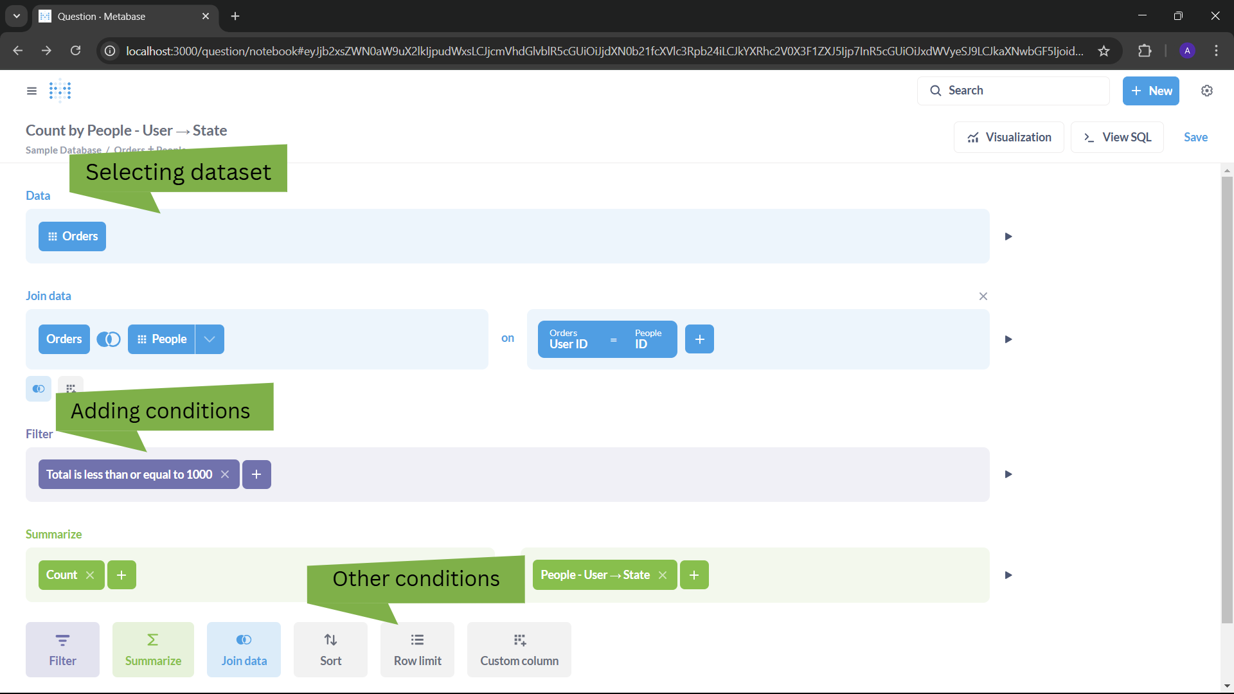Edit the Count metric
Image resolution: width=1234 pixels, height=694 pixels.
point(62,575)
